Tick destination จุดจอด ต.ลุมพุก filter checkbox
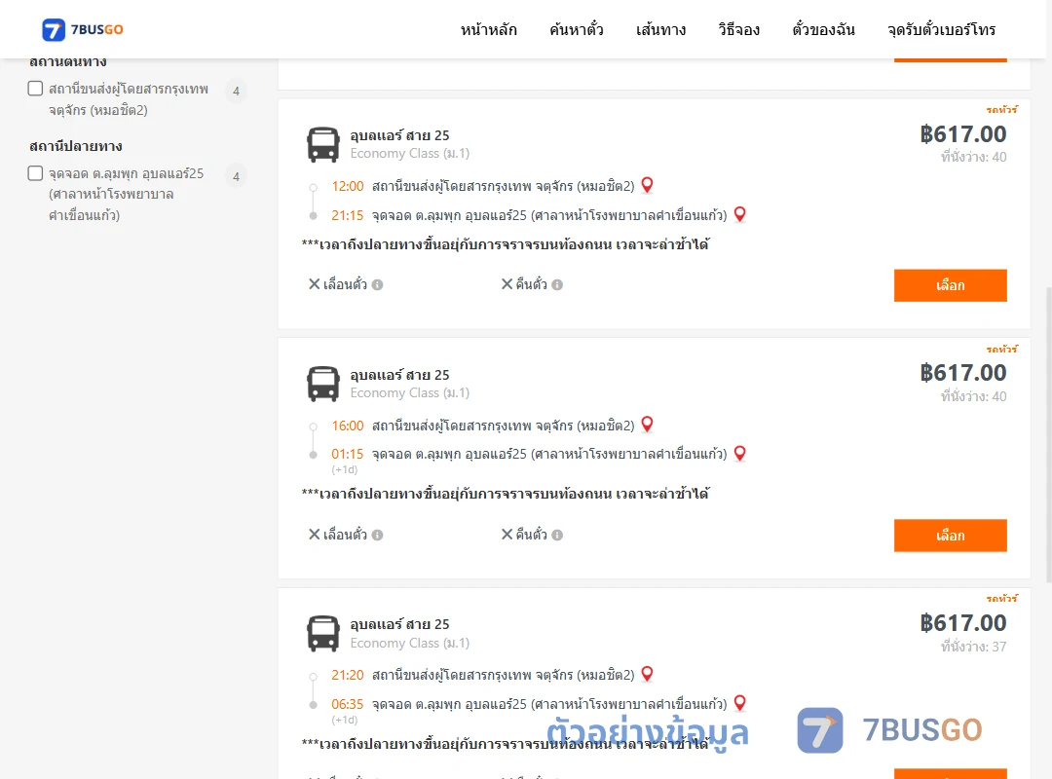Screen dimensions: 1052x779 tap(36, 173)
